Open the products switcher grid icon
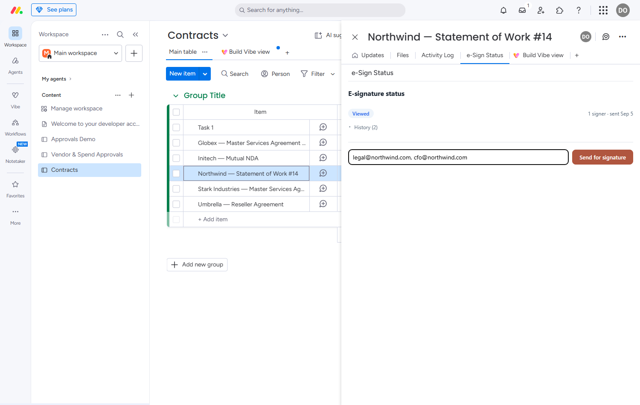 coord(603,10)
